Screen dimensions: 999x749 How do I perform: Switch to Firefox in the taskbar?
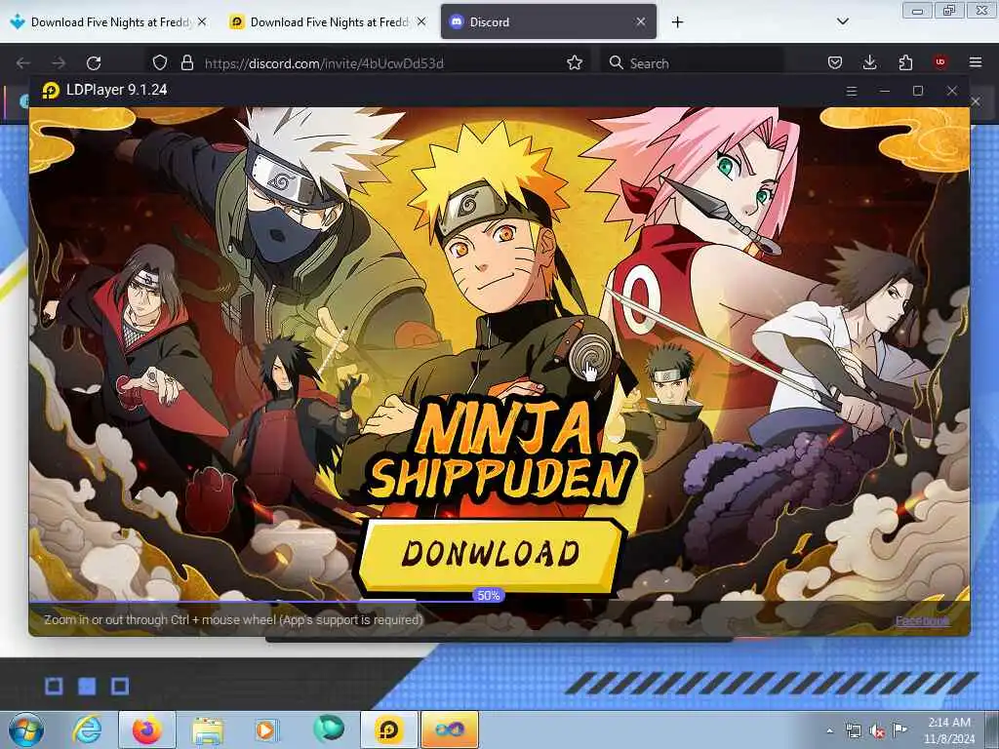pos(147,729)
